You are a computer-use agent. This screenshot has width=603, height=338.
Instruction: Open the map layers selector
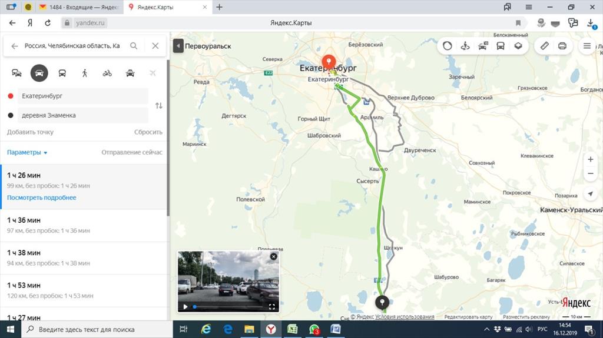[x=518, y=46]
